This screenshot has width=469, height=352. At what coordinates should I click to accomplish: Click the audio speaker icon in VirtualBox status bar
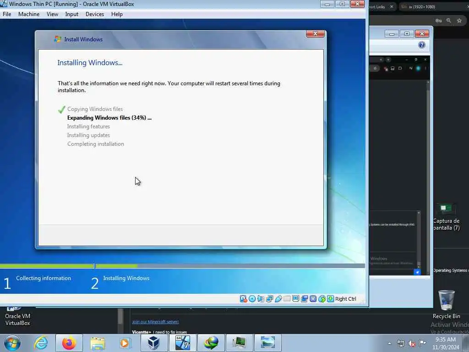(x=261, y=299)
